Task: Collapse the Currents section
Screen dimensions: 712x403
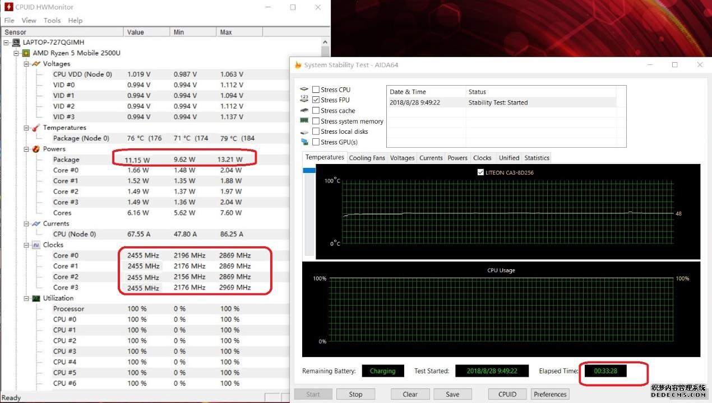Action: click(26, 223)
